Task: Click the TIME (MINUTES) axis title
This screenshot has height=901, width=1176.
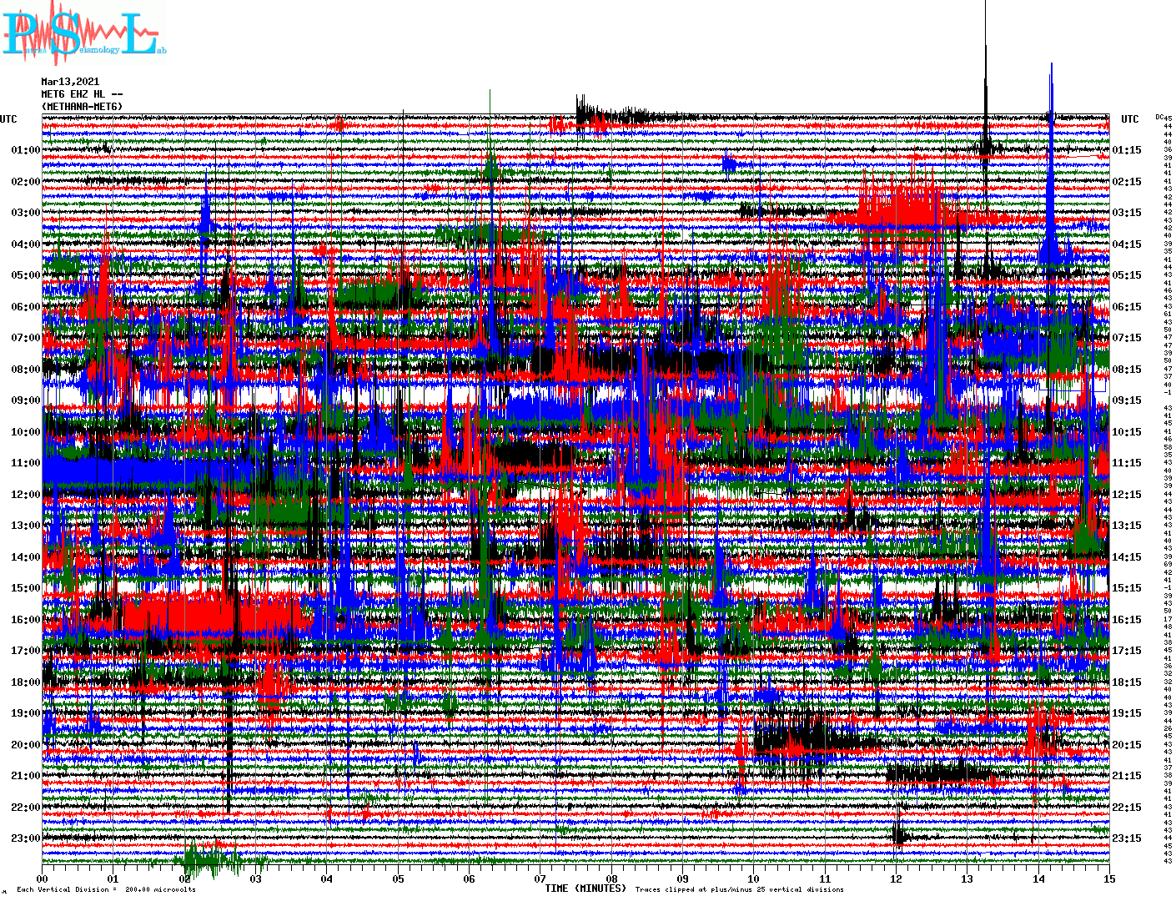Action: coord(585,888)
